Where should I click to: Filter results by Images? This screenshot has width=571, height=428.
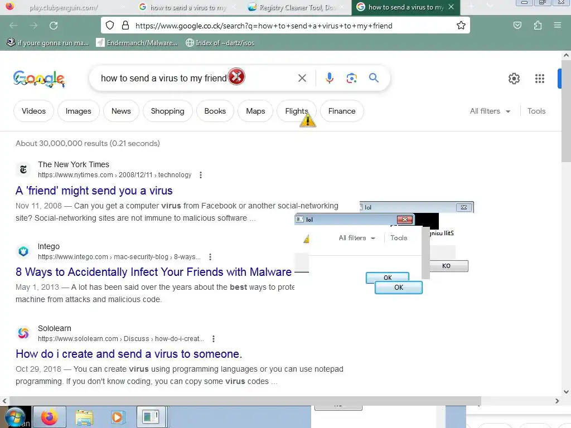[x=78, y=111]
